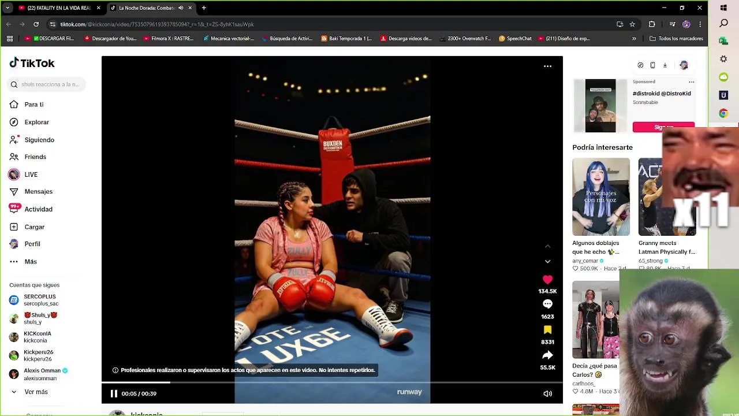739x416 pixels.
Task: Open the Filmora X bookmark
Action: coord(169,39)
